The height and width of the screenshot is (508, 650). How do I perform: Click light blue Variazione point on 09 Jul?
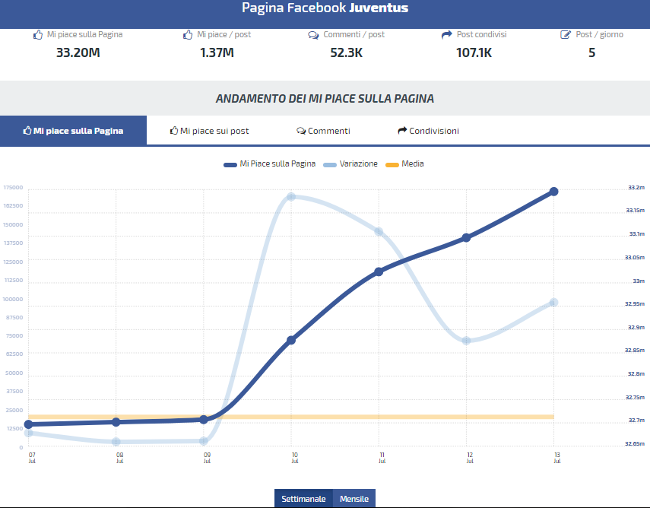tap(204, 441)
